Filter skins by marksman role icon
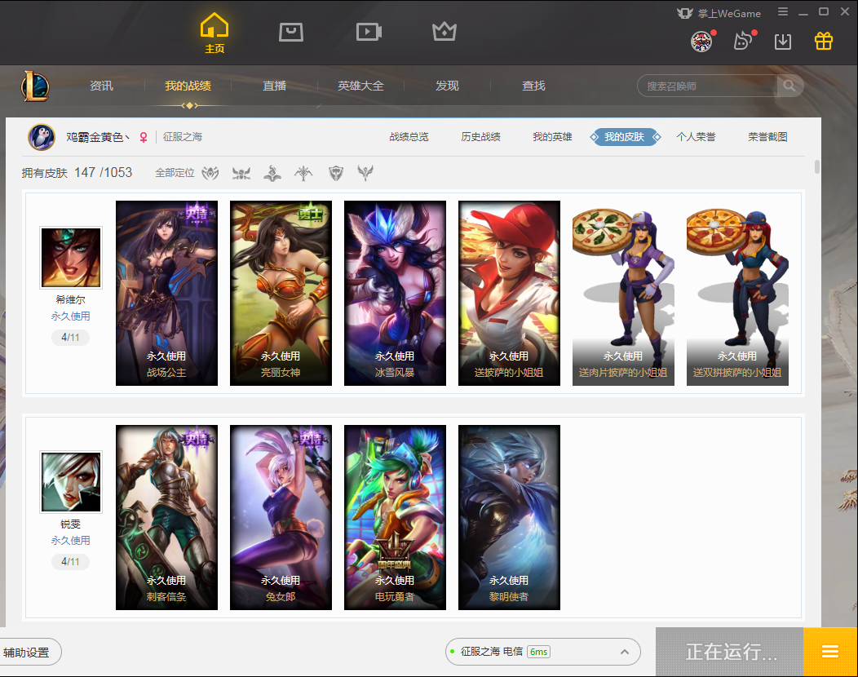The width and height of the screenshot is (858, 677). click(x=303, y=173)
